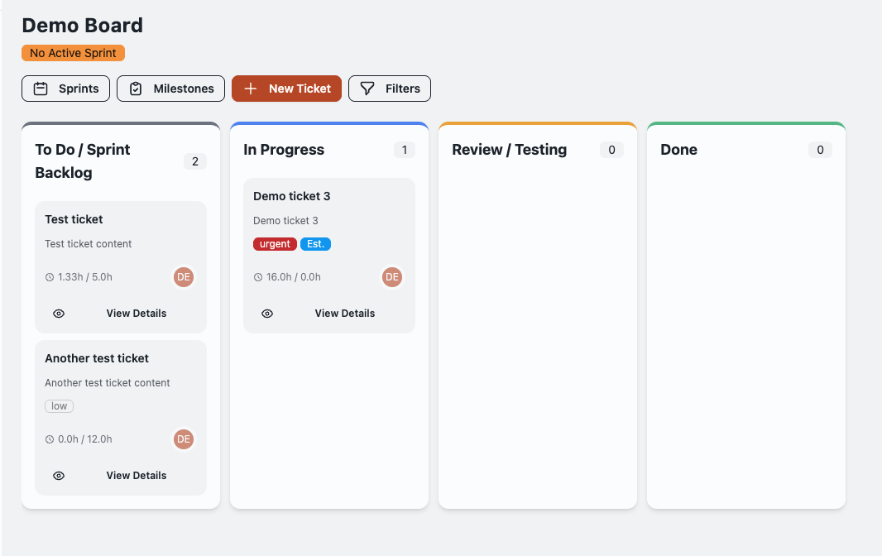Screen dimensions: 882x556
Task: Click the clock icon on Demo ticket 3
Action: coord(257,276)
